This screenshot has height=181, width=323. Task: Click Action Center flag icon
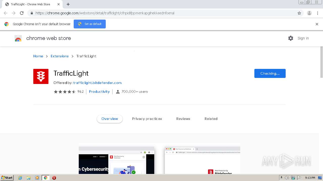pyautogui.click(x=299, y=178)
